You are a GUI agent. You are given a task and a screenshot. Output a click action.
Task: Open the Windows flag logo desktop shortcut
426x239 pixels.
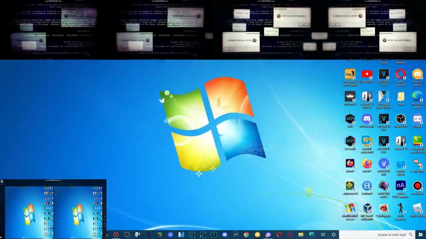point(350,211)
